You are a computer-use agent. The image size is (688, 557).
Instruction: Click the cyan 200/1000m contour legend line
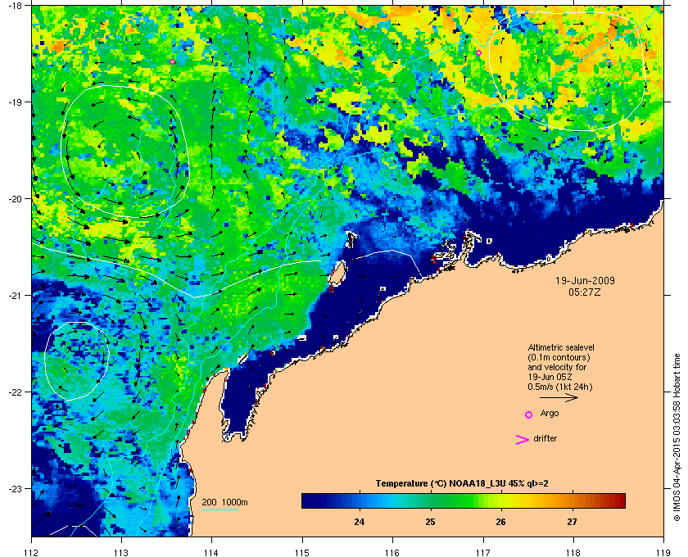220,510
